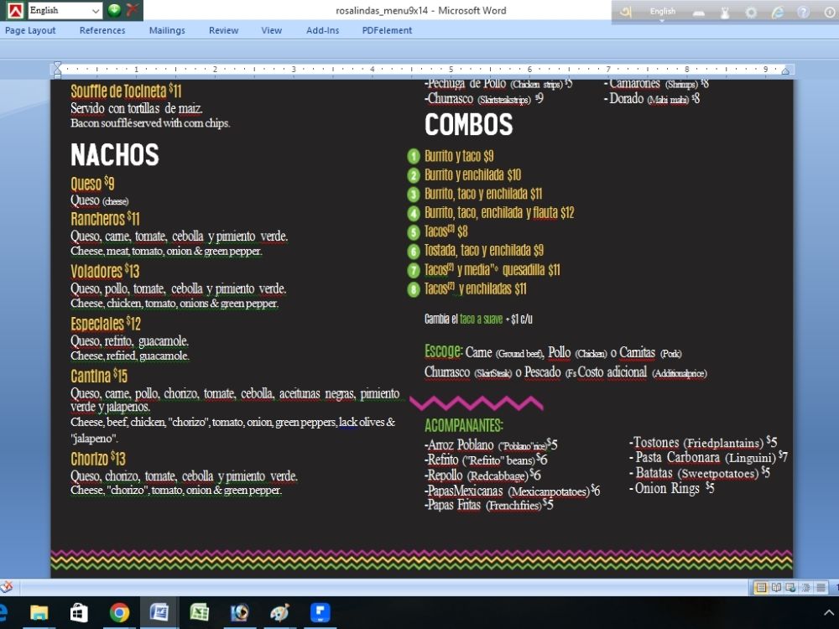Screen dimensions: 839x629
Task: Open File Explorer from the taskbar
Action: click(x=39, y=612)
